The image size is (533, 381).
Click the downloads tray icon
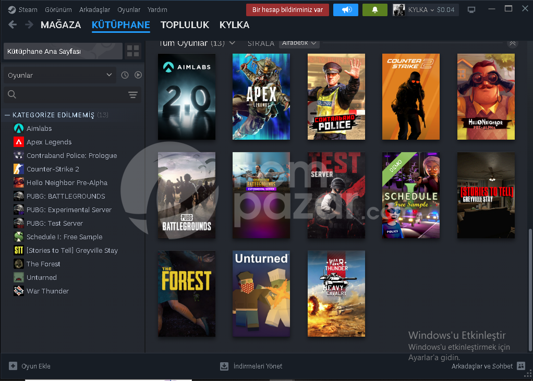pyautogui.click(x=224, y=366)
